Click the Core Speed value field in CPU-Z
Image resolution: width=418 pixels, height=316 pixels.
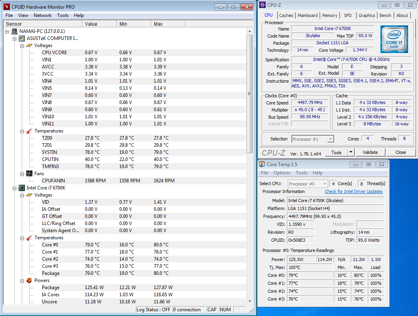[x=310, y=102]
